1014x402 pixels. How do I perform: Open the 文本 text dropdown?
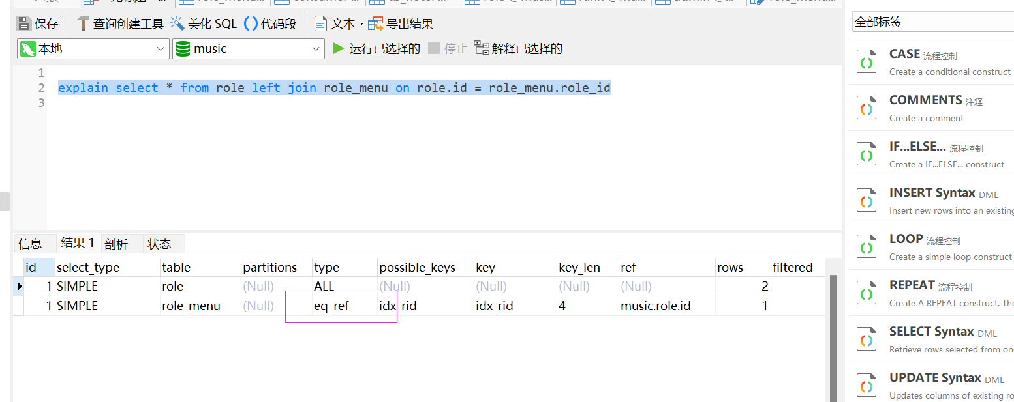(338, 24)
